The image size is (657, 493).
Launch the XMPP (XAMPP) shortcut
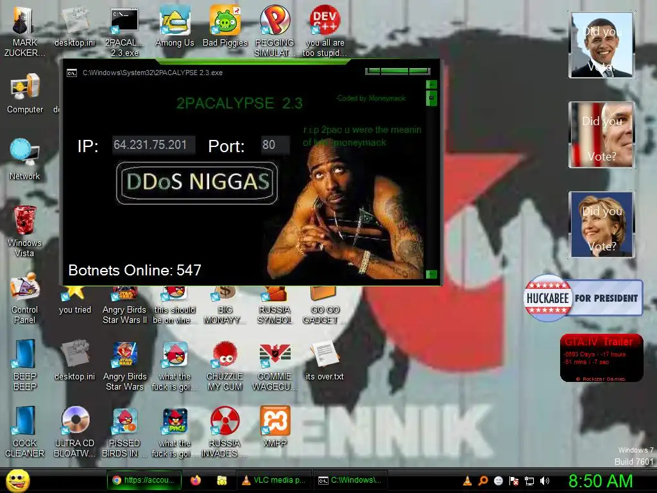point(275,427)
